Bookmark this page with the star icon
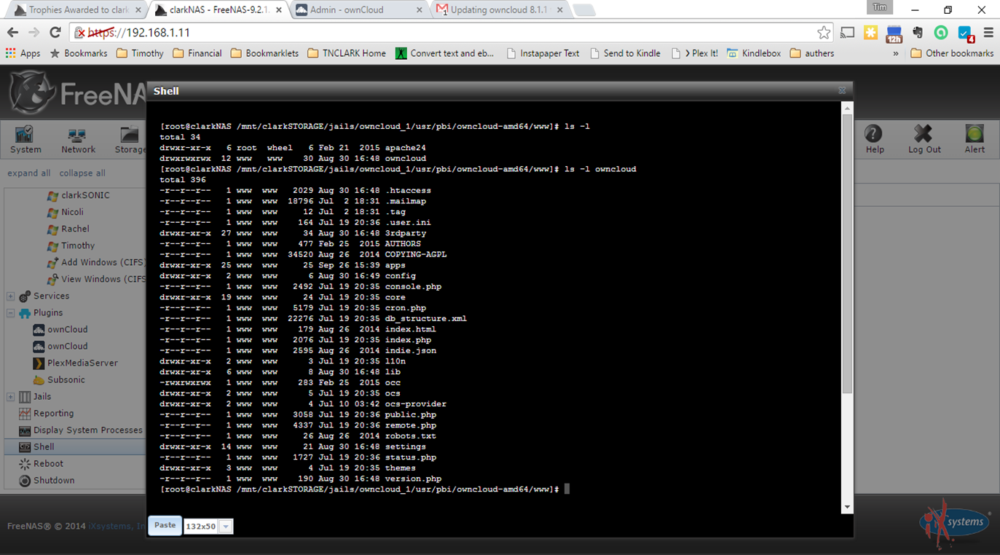Image resolution: width=1000 pixels, height=555 pixels. click(824, 33)
